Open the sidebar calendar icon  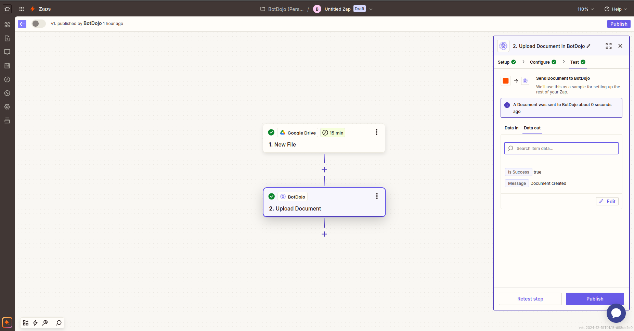coord(7,66)
